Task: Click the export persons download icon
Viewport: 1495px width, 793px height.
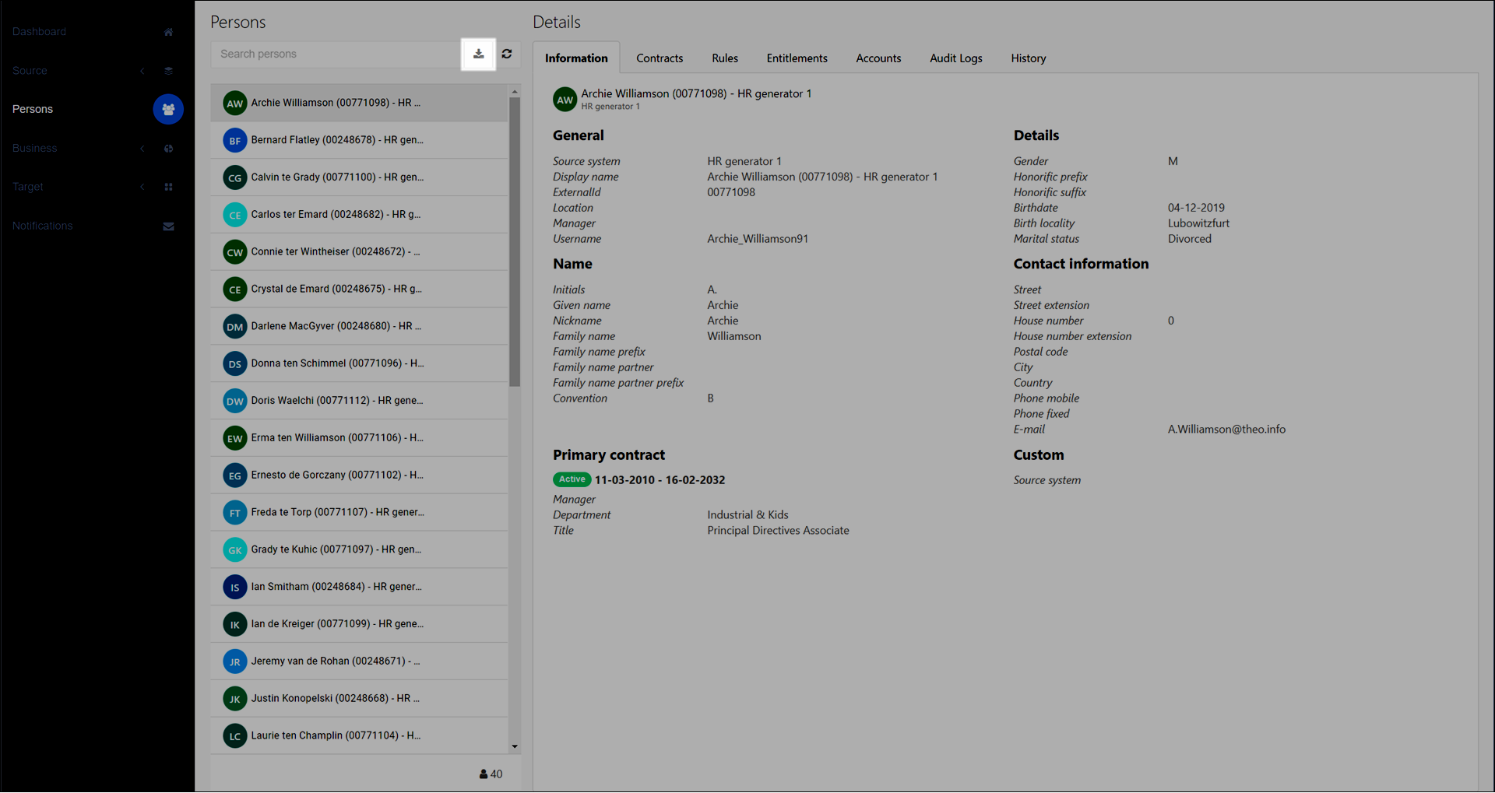Action: coord(478,54)
